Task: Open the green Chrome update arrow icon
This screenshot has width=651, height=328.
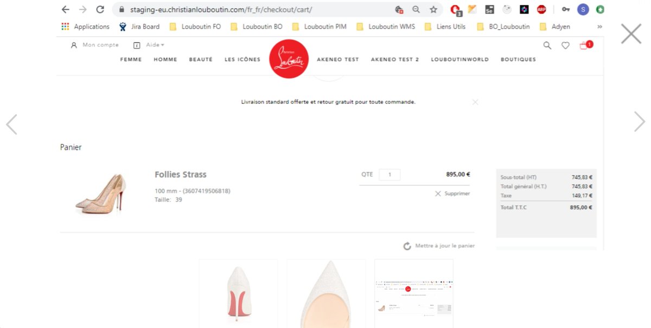Action: [600, 9]
